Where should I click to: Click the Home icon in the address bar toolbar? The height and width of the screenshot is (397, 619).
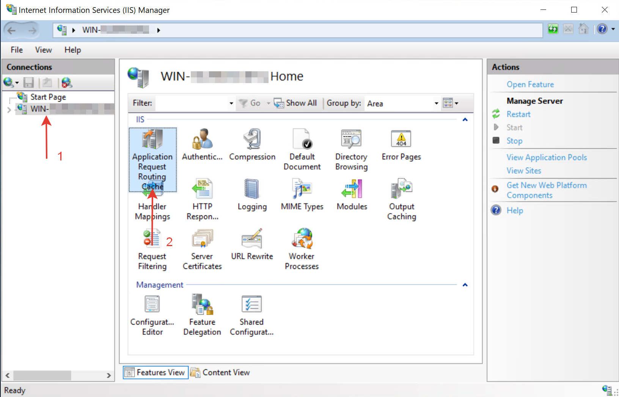coord(583,29)
